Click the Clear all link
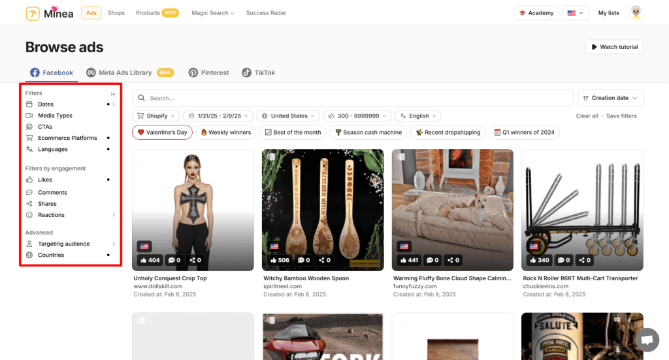669x360 pixels. pyautogui.click(x=587, y=116)
